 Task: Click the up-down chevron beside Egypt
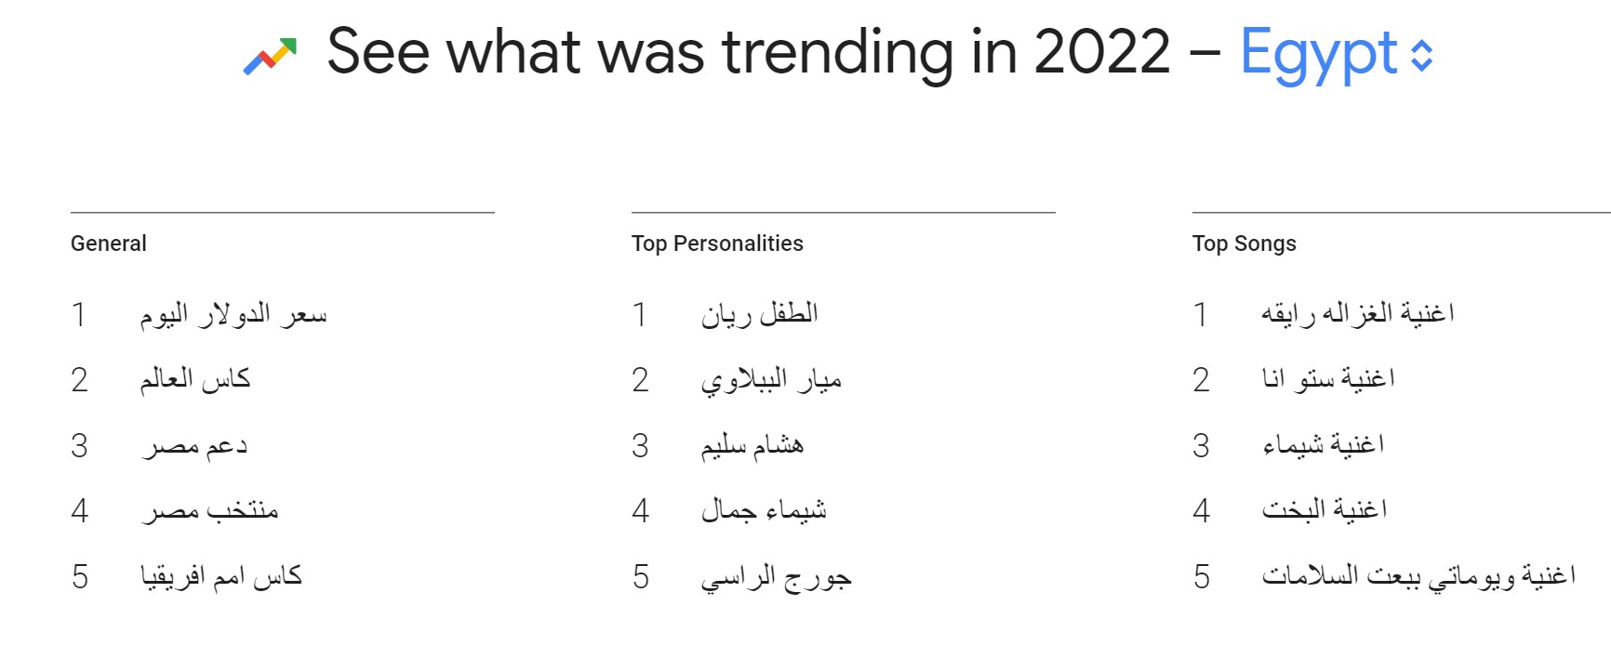pyautogui.click(x=1421, y=55)
